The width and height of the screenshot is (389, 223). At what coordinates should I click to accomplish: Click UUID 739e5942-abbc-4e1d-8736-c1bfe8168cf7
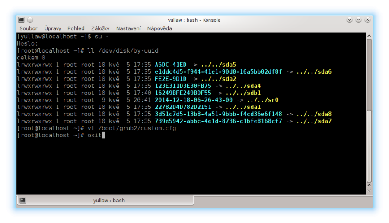click(218, 121)
